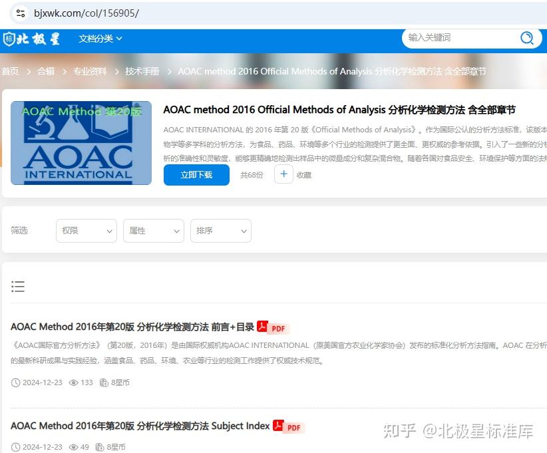
Task: Open the 排序 sorting dropdown
Action: point(220,231)
